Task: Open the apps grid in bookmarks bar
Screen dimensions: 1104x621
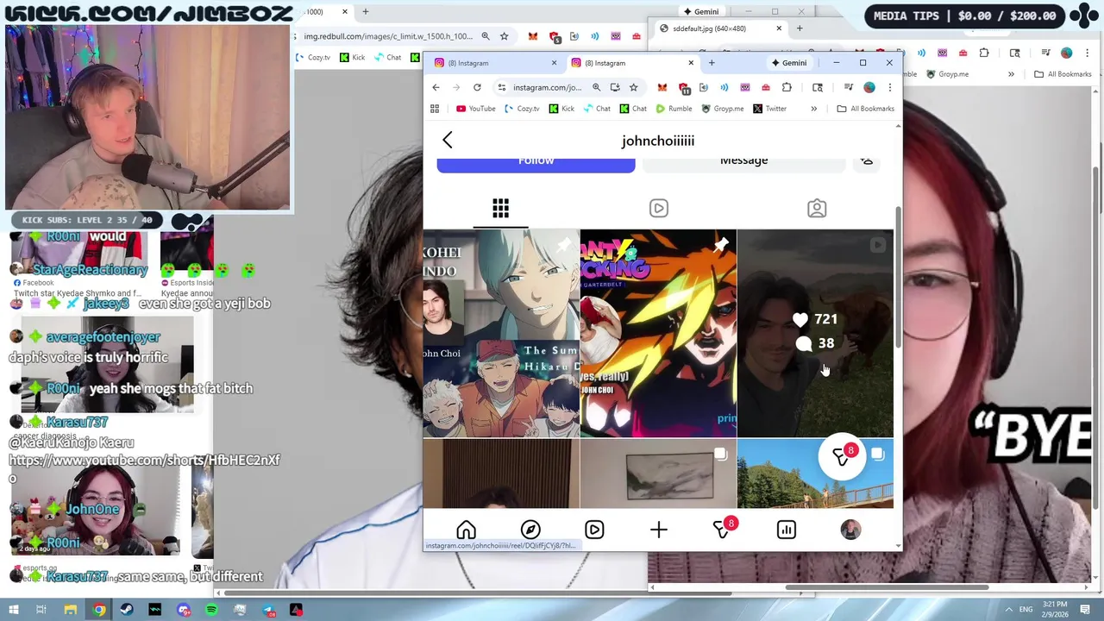Action: pos(435,109)
